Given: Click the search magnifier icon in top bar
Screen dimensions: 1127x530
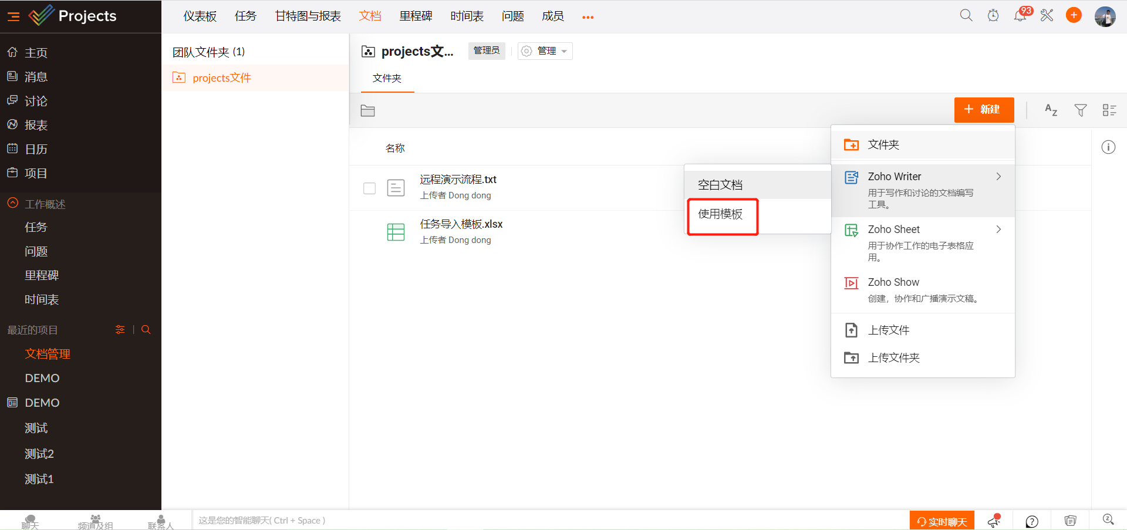Looking at the screenshot, I should pos(966,16).
